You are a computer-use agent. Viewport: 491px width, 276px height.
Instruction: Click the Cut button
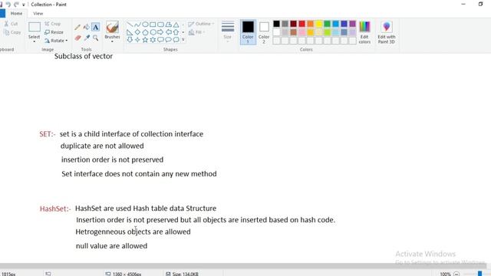(x=12, y=24)
